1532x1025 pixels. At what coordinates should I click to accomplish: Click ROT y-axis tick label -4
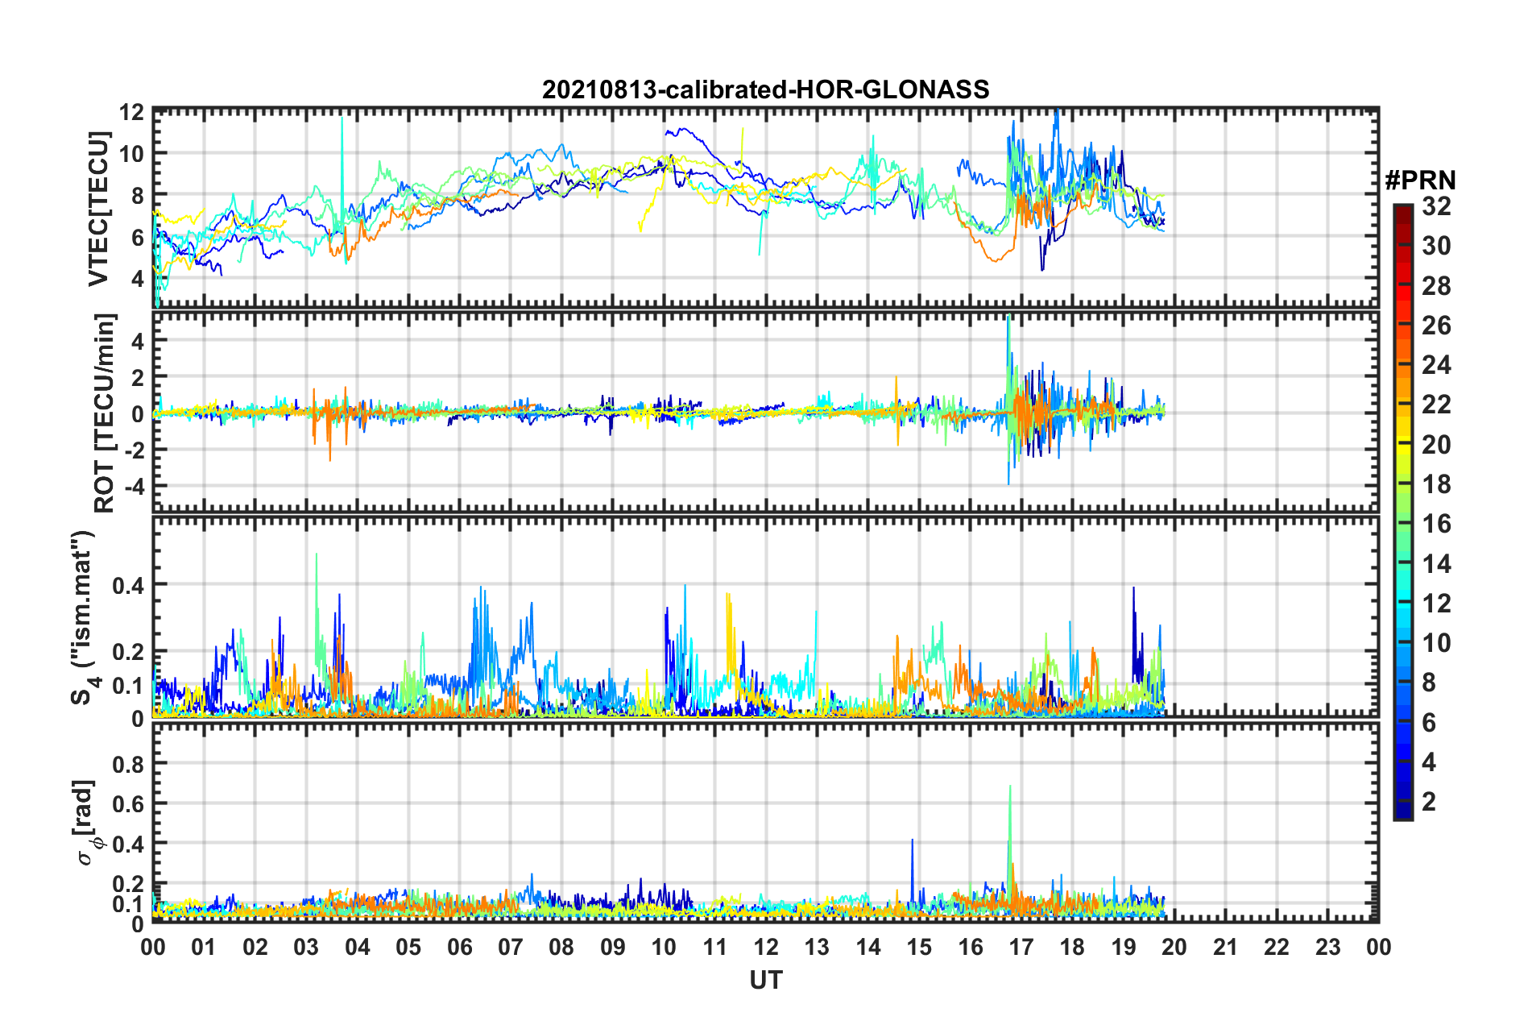coord(134,487)
